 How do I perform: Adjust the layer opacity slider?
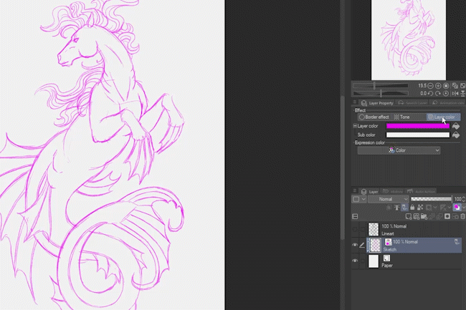point(431,199)
